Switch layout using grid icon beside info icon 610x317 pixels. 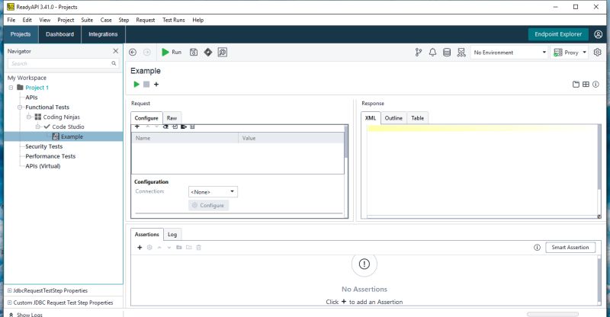586,84
